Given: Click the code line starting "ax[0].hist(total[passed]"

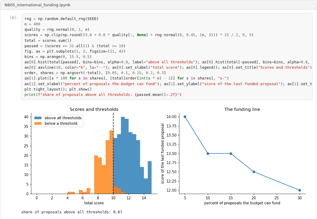Looking at the screenshot, I should 167,62.
